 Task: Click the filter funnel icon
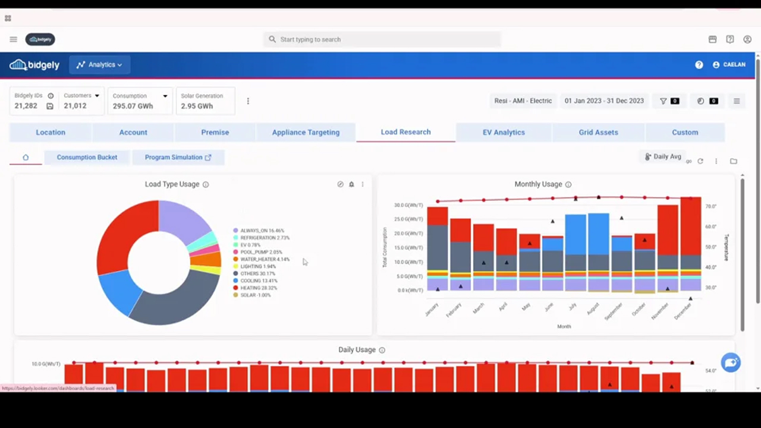[663, 101]
